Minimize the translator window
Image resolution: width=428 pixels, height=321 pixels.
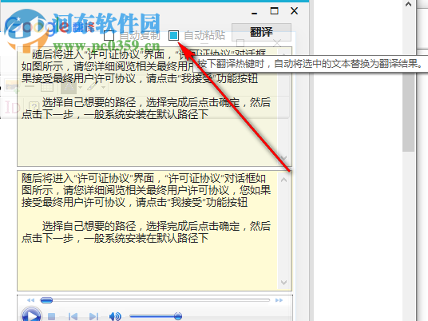coord(255,13)
